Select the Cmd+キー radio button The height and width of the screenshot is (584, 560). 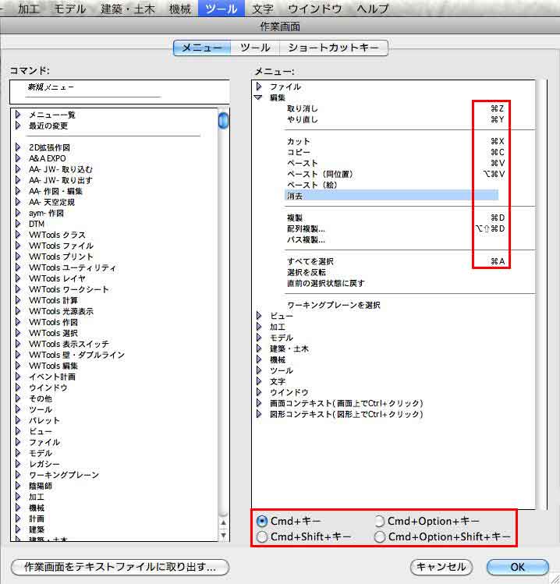click(x=262, y=521)
